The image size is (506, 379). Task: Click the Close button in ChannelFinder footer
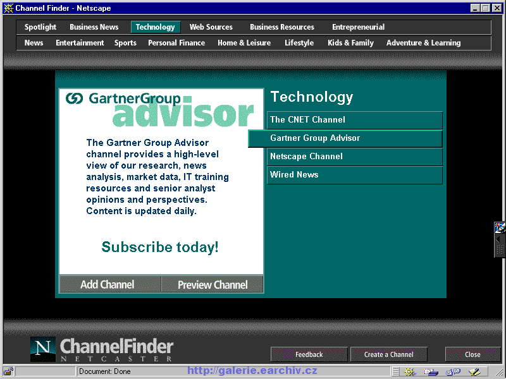coord(472,354)
